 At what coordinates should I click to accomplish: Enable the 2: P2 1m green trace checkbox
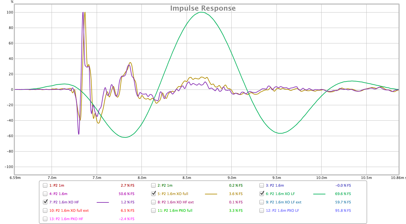click(153, 185)
